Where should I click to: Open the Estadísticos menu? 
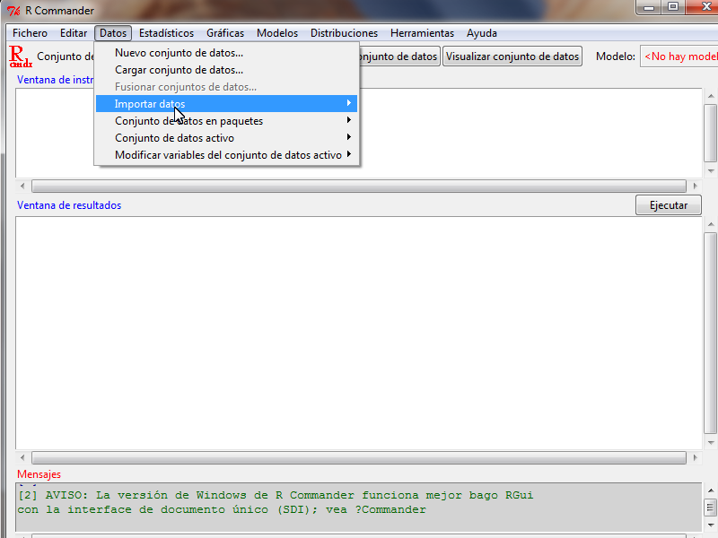[x=166, y=33]
